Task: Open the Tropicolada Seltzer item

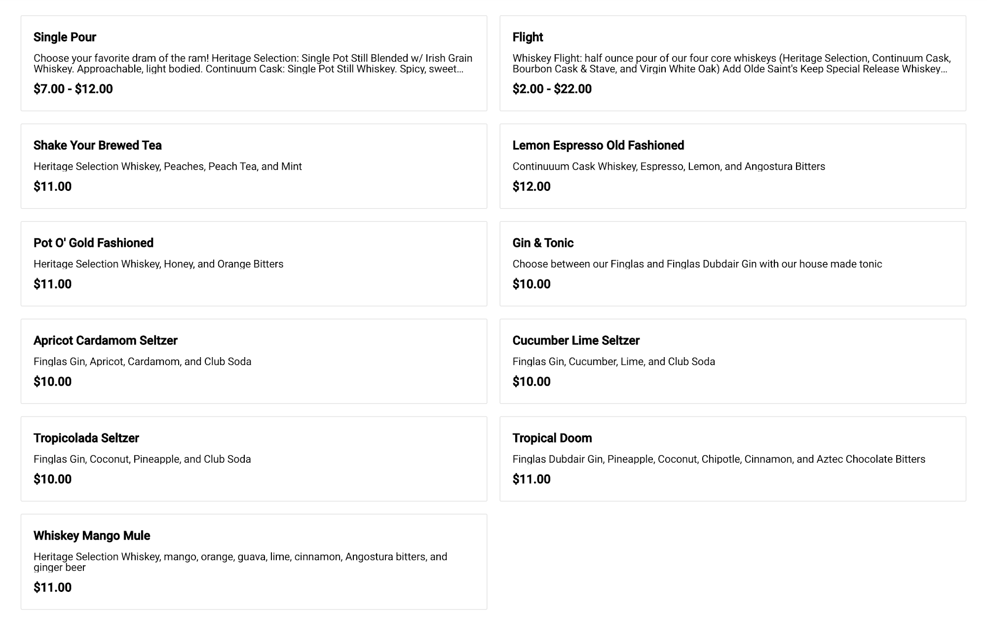Action: pos(86,439)
